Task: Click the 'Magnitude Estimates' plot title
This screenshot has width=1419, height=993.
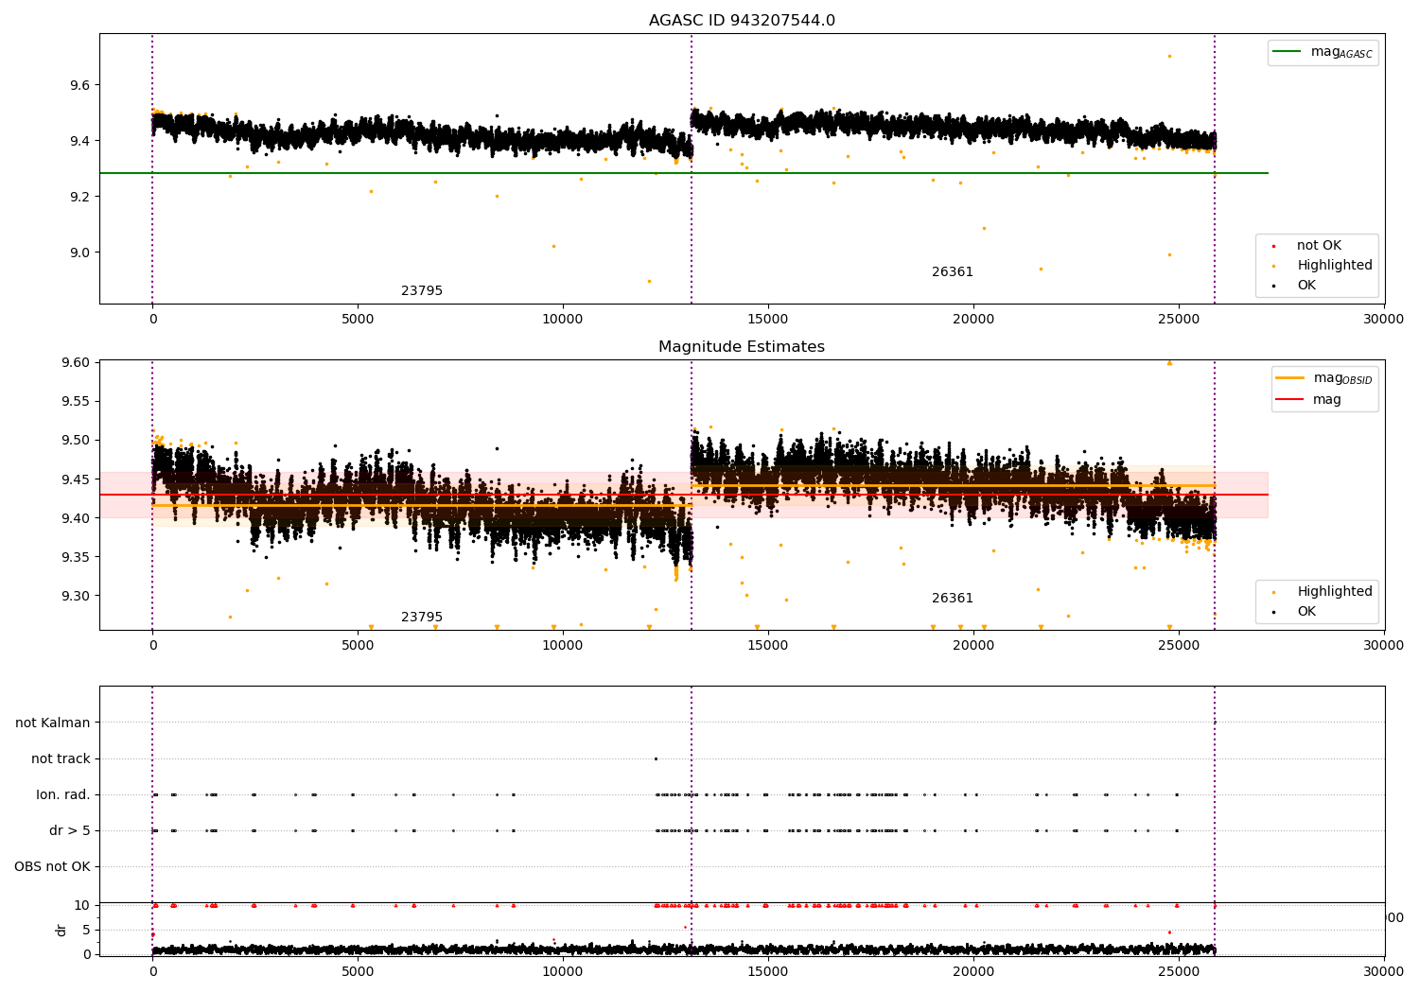Action: click(742, 347)
